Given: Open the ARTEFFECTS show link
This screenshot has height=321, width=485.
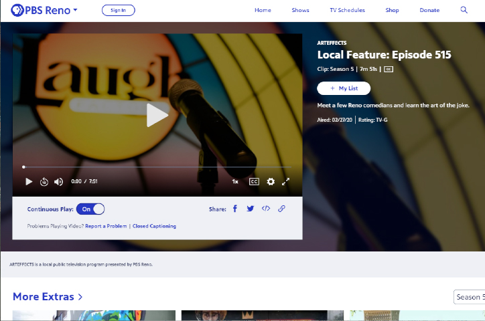Looking at the screenshot, I should (332, 43).
